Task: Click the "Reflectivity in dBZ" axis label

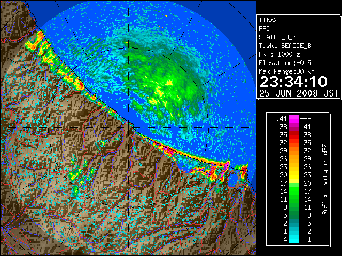Action: 325,179
